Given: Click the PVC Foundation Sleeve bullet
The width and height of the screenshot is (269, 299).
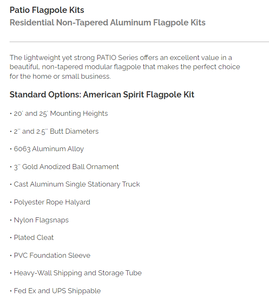Looking at the screenshot, I should coord(52,256).
